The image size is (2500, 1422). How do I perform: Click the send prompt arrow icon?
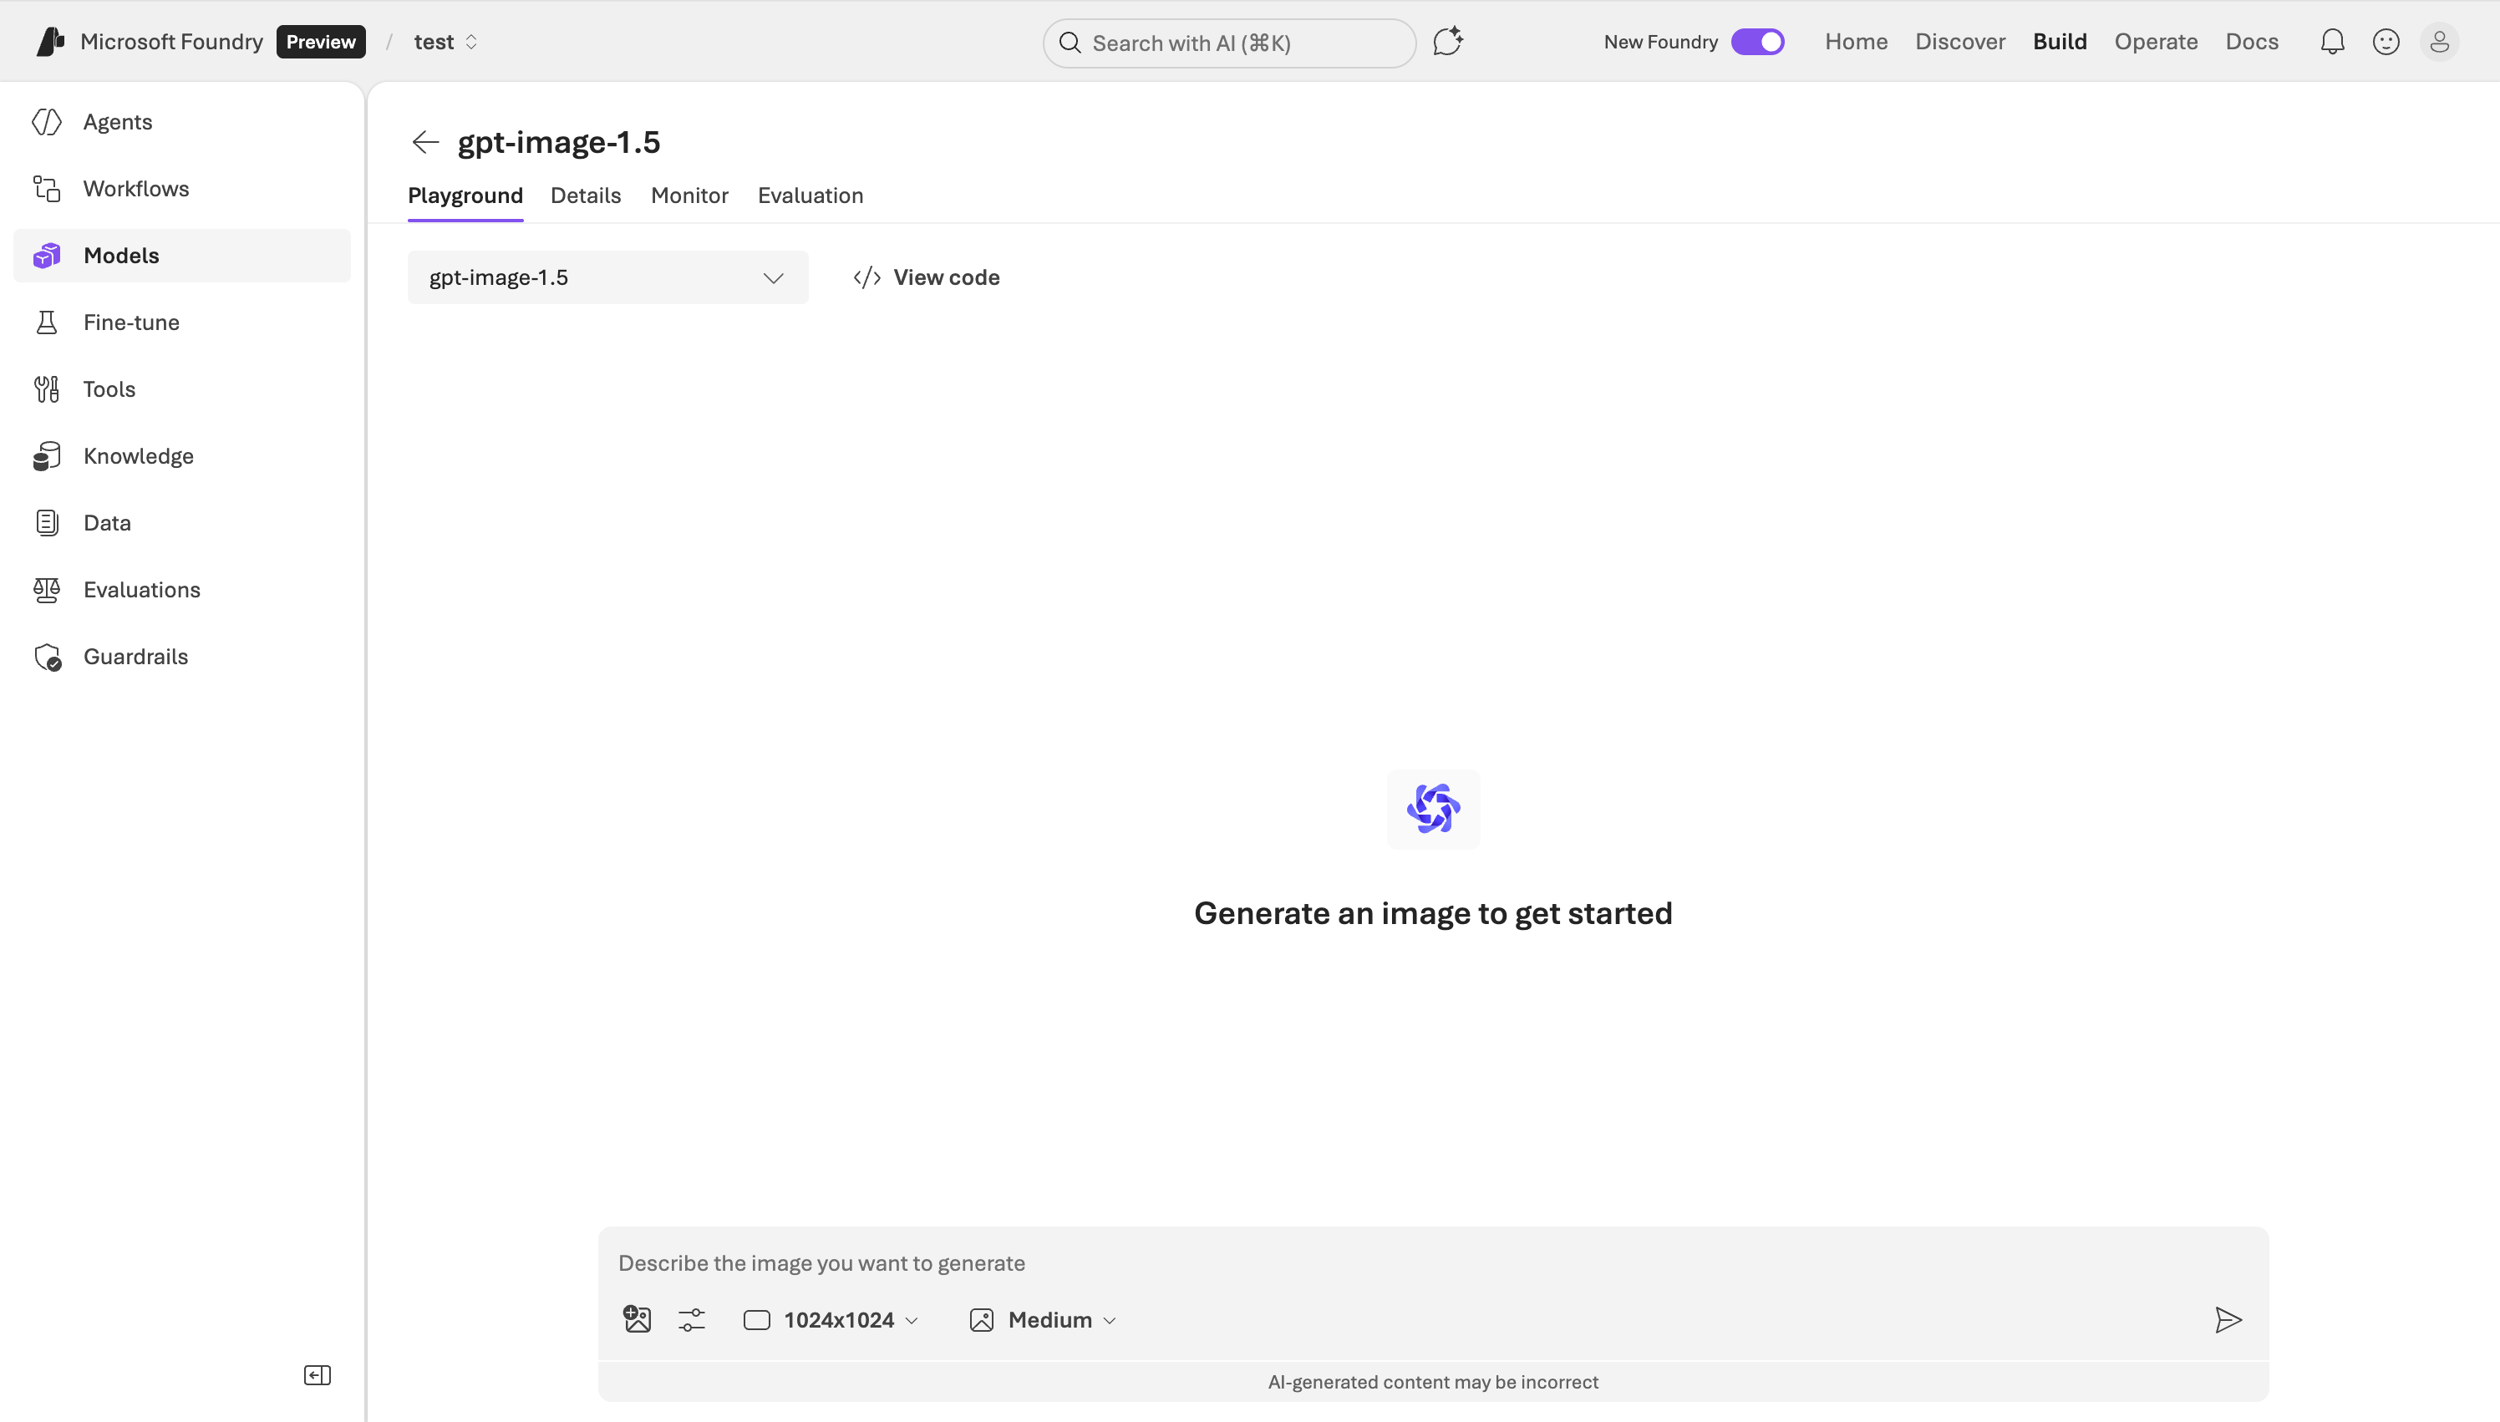2228,1319
